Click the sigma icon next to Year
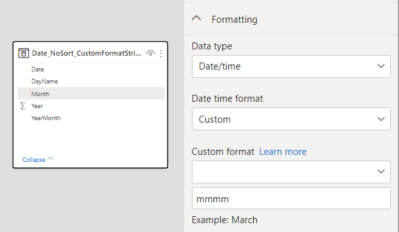 coord(23,106)
